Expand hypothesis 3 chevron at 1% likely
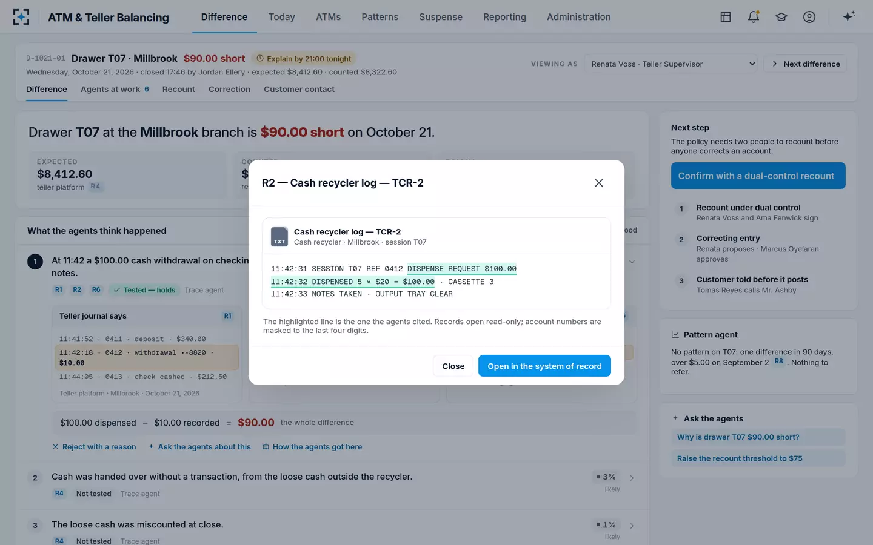Viewport: 873px width, 545px height. 632,526
